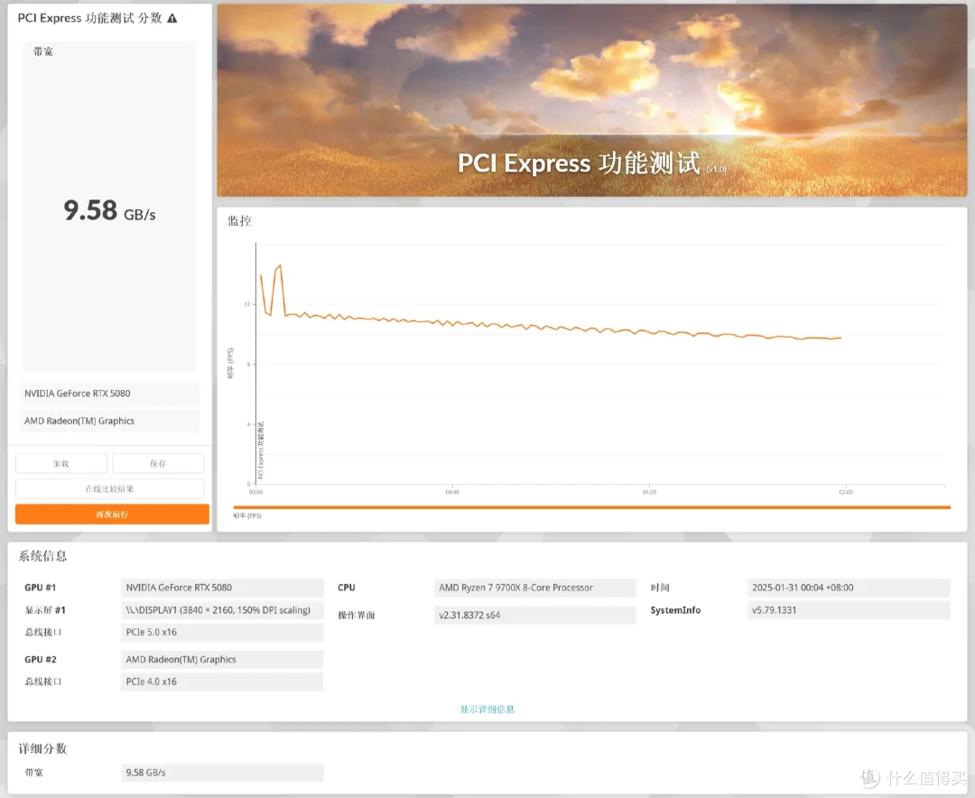The height and width of the screenshot is (798, 975).
Task: Click the 详细分数 section heading
Action: pyautogui.click(x=43, y=748)
